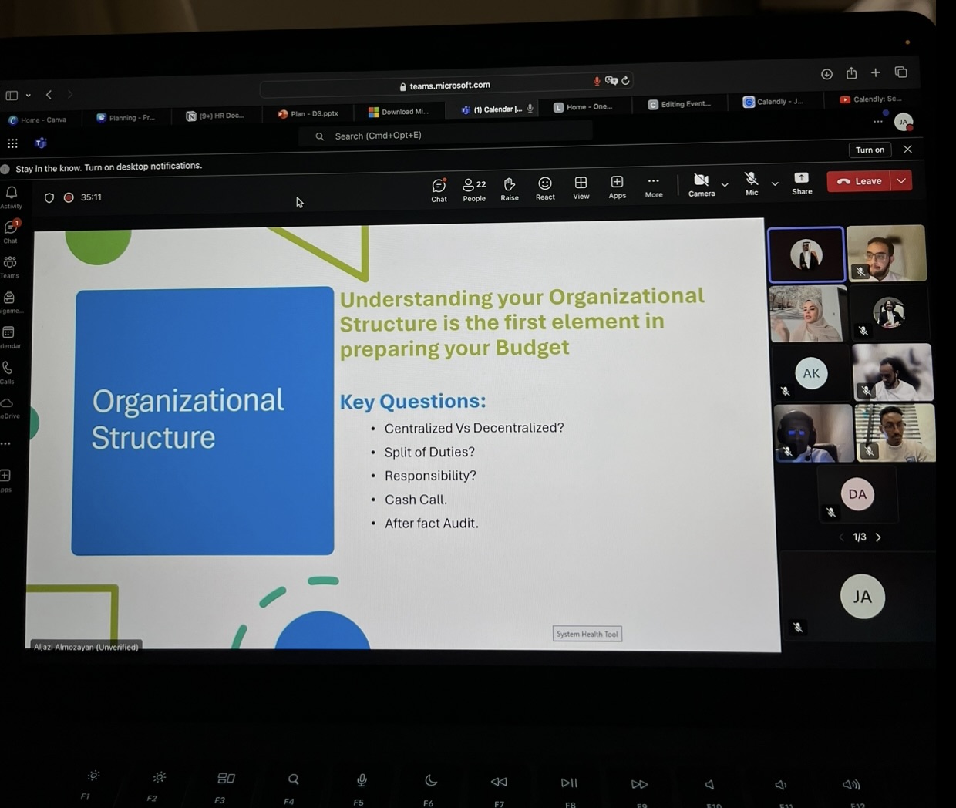Reload the page in Safari
The height and width of the screenshot is (808, 956).
(625, 80)
